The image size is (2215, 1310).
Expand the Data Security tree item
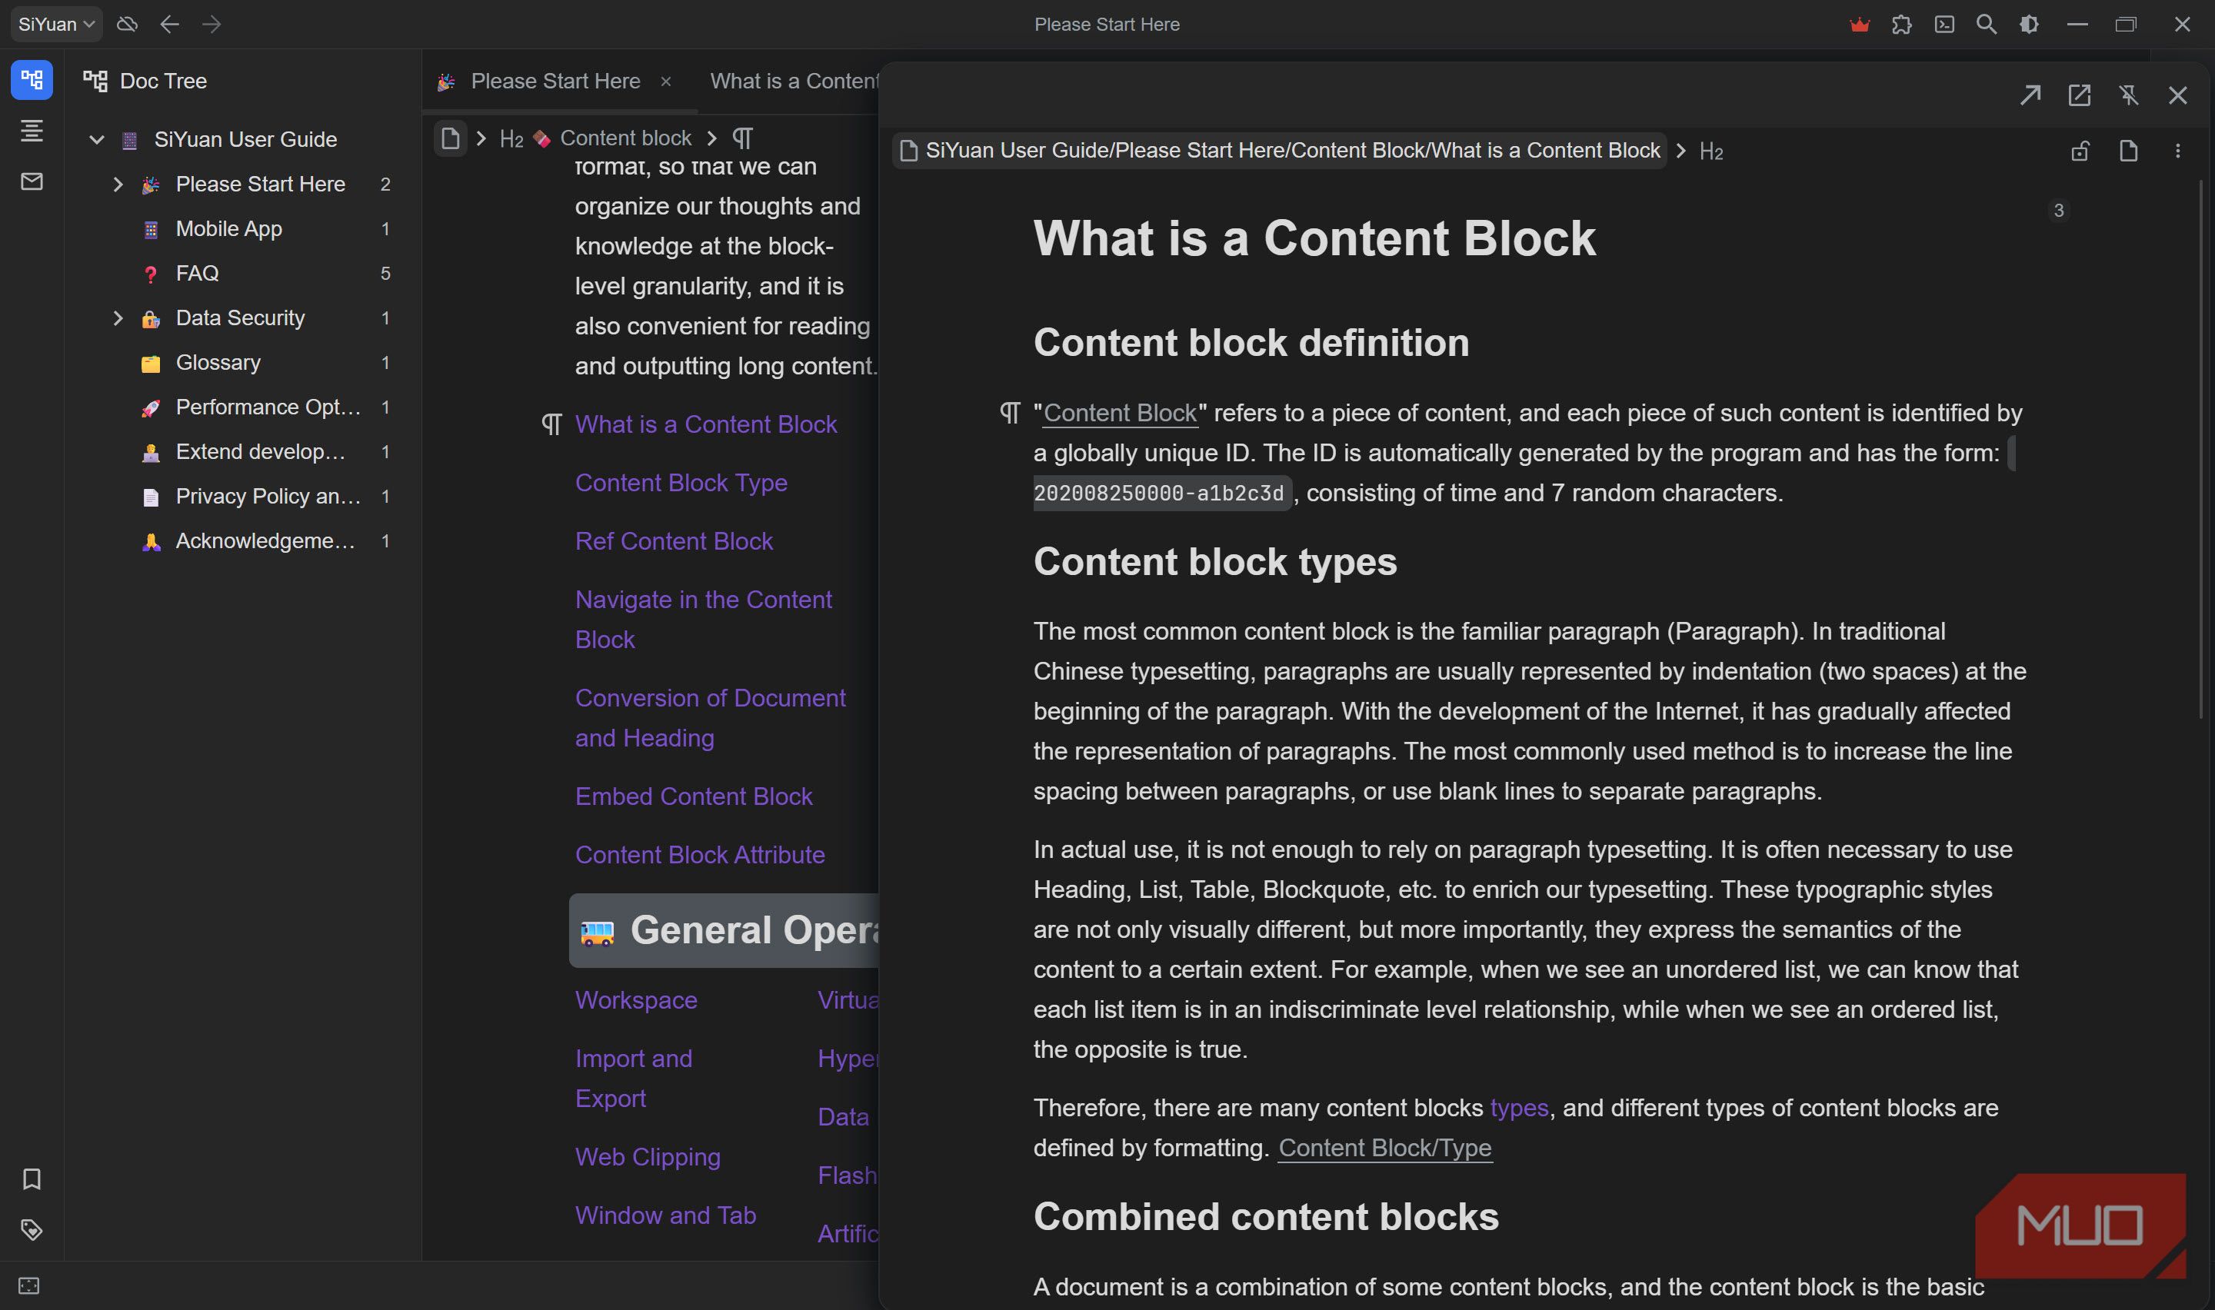click(118, 318)
